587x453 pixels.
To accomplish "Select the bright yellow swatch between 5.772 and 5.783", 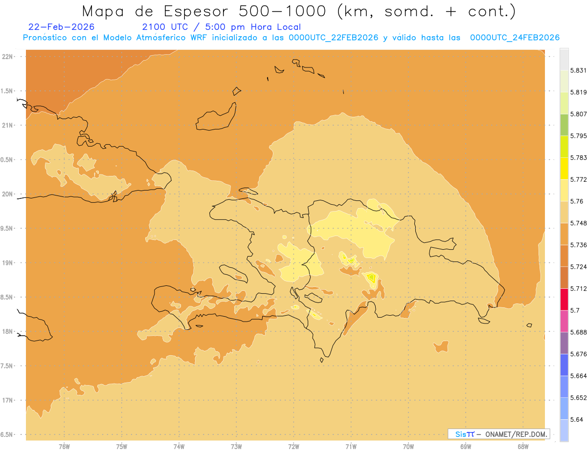I will click(x=564, y=168).
